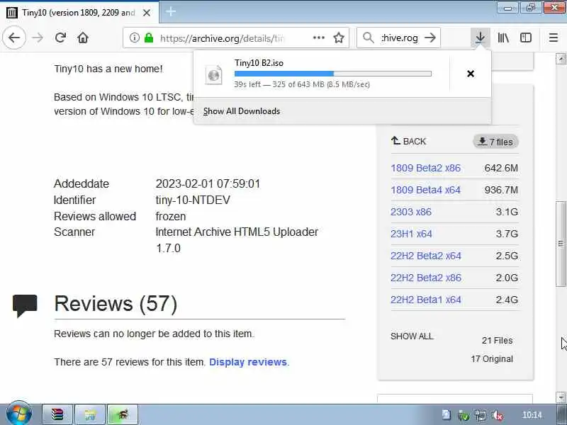Click the page scrollbar up arrow

(x=561, y=59)
